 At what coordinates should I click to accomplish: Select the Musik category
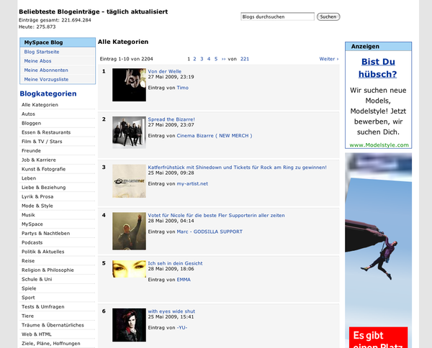[28, 215]
